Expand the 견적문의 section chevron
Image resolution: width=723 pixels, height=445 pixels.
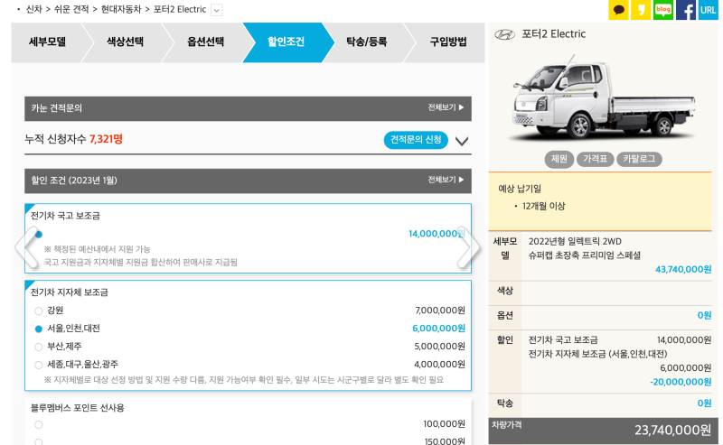click(x=462, y=141)
